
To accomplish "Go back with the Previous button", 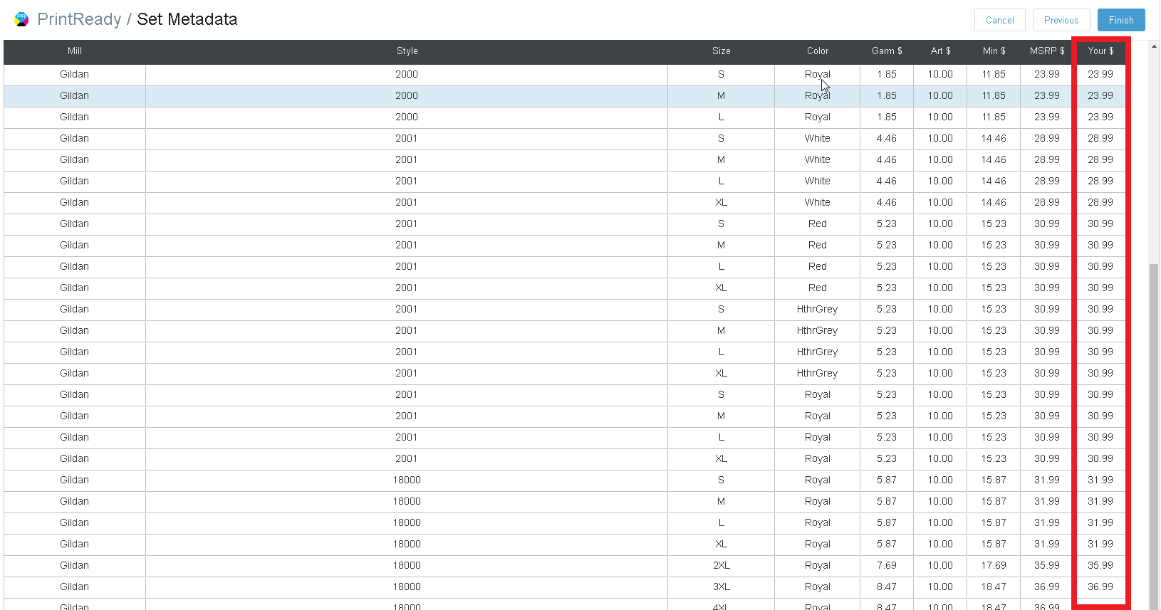I will tap(1061, 20).
